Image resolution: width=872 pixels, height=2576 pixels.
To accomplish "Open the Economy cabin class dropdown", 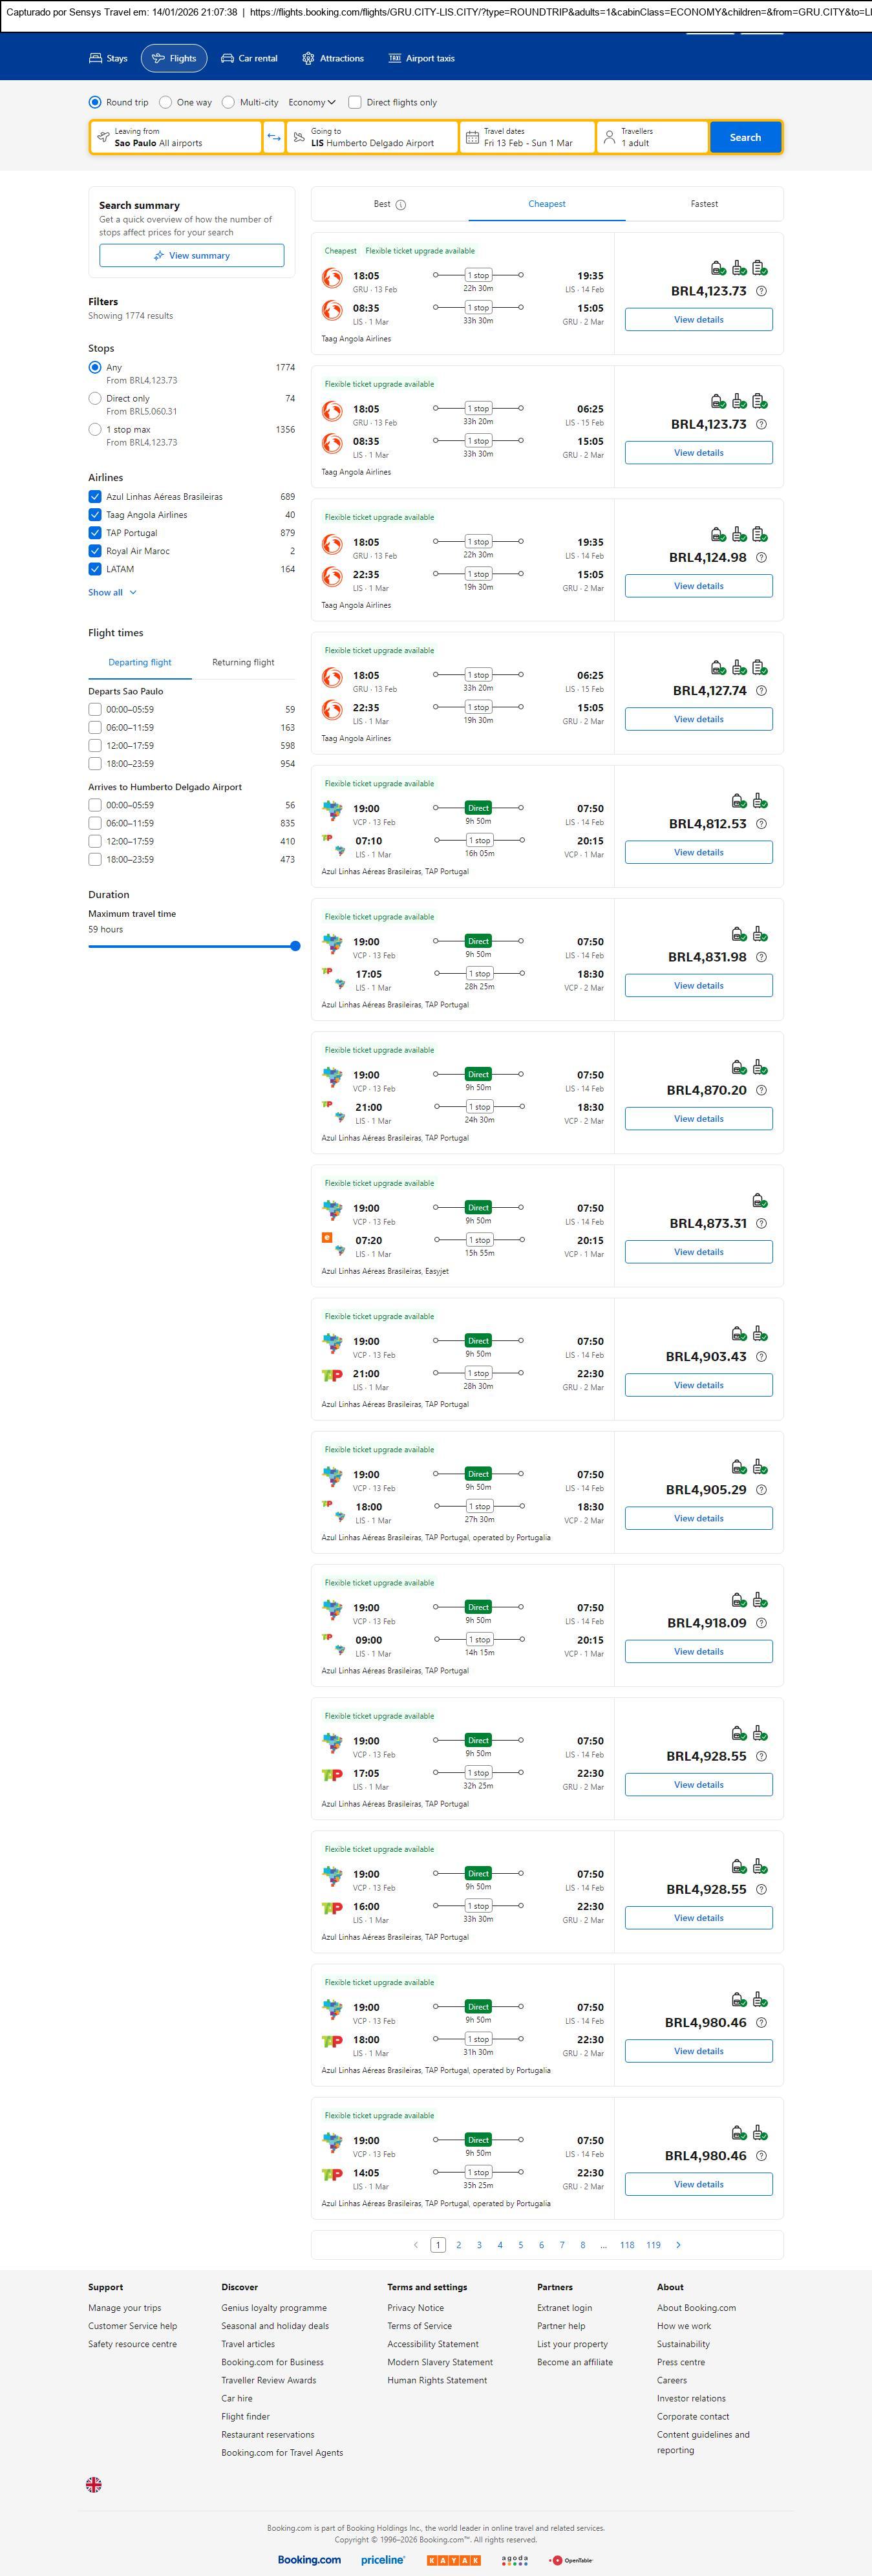I will (x=312, y=102).
